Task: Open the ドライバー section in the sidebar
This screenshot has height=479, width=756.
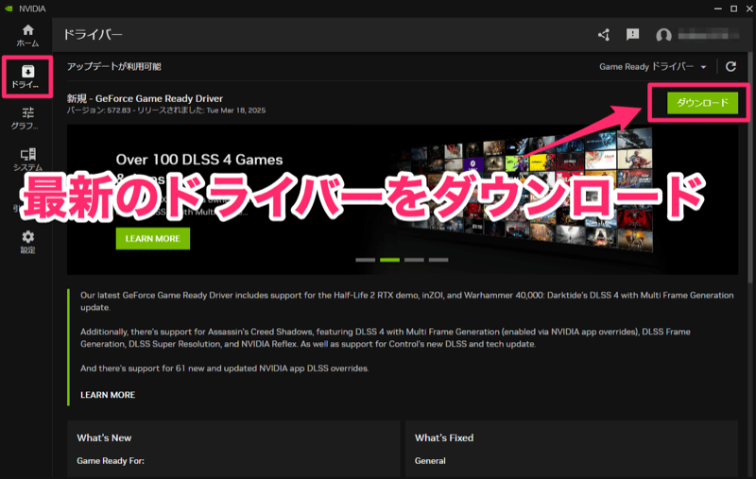Action: [x=27, y=77]
